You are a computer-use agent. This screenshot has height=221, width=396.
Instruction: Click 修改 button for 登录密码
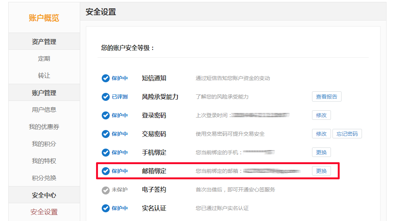coord(321,115)
